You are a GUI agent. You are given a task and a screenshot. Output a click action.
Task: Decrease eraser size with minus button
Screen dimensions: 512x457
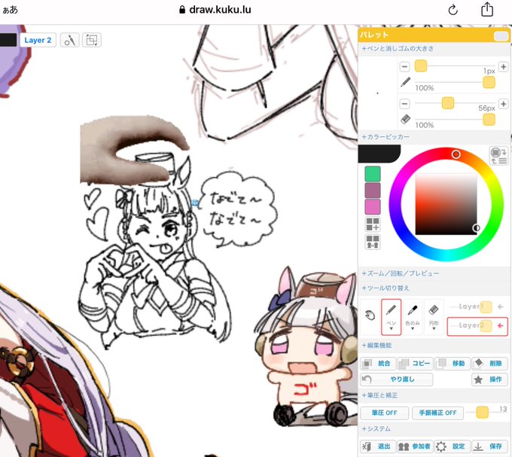[404, 104]
